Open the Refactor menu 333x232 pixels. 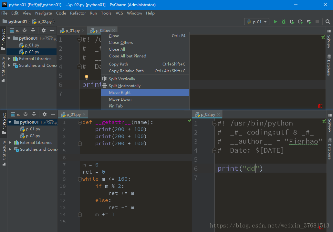tap(78, 13)
